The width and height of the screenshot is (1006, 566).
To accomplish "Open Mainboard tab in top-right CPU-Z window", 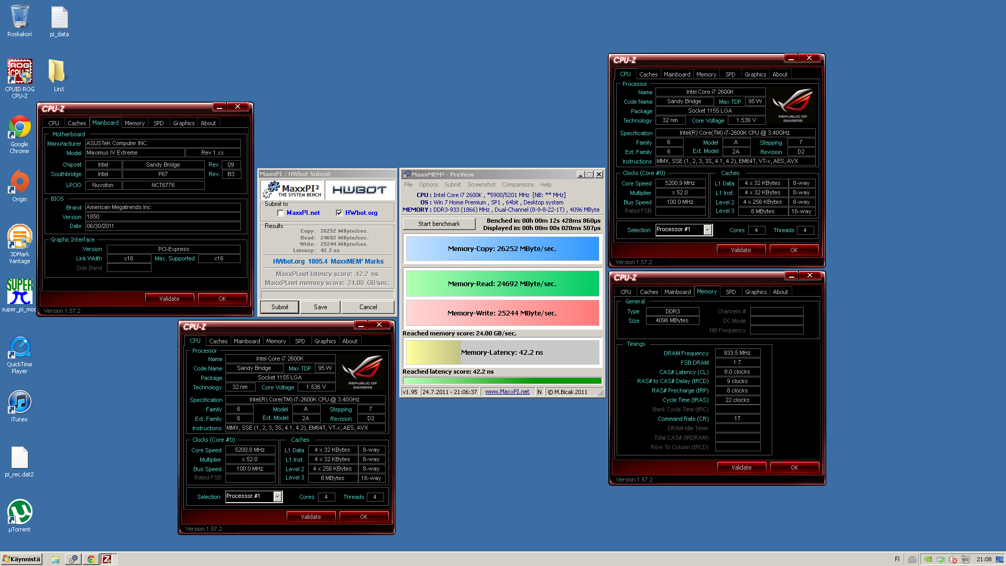I will 677,74.
